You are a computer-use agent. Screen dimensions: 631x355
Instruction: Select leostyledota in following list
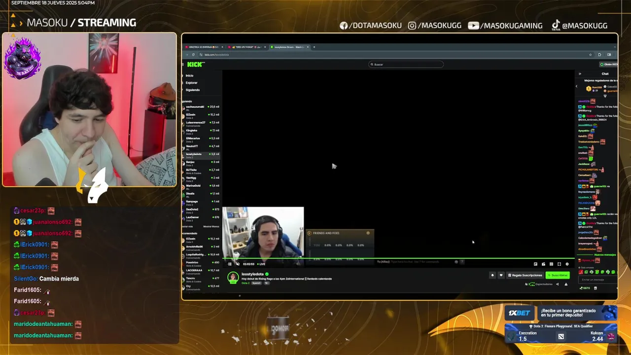pos(201,155)
